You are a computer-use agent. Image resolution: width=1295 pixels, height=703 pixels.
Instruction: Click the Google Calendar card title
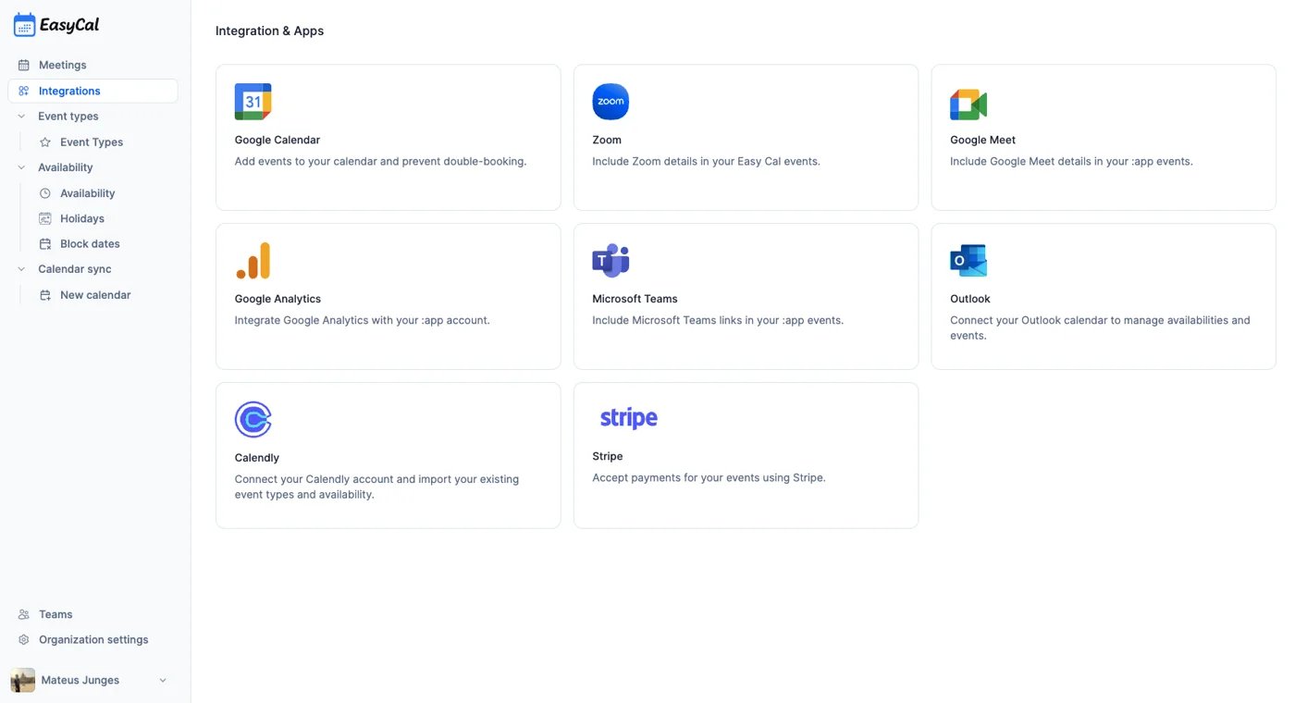277,140
